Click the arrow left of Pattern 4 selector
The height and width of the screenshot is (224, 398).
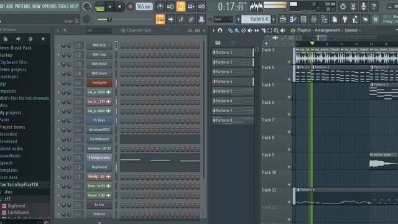[x=238, y=19]
